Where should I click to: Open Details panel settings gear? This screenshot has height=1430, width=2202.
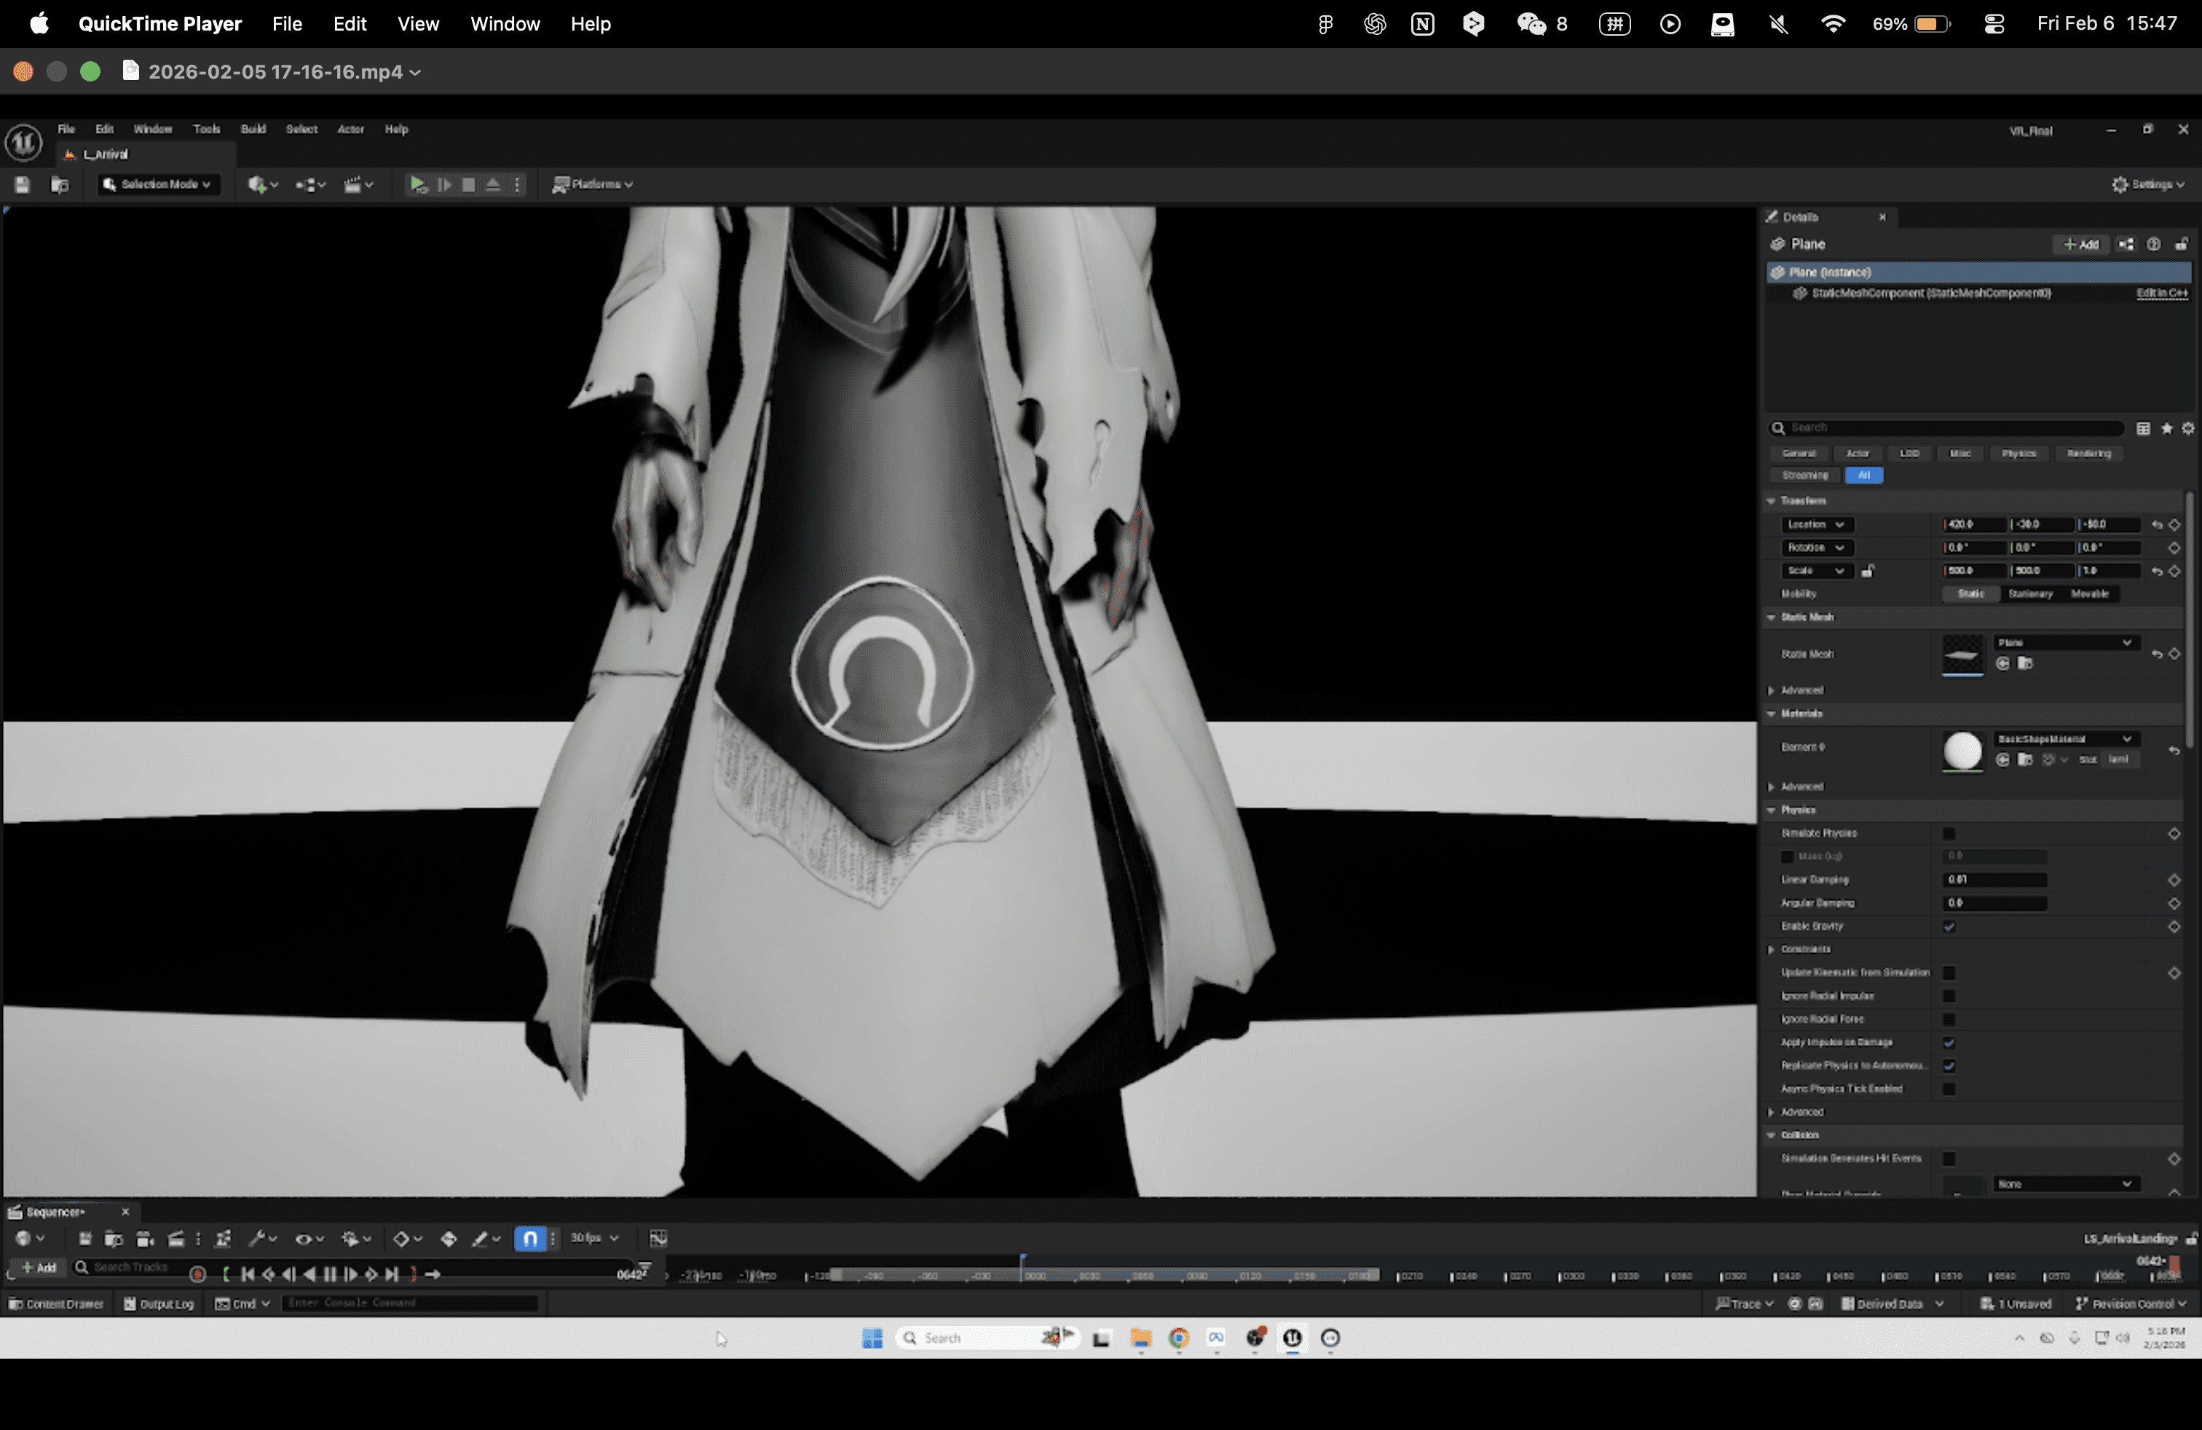point(2188,428)
